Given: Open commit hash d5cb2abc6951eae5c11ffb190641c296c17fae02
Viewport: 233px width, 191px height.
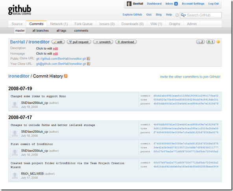Looking at the screenshot, I should [186, 96].
